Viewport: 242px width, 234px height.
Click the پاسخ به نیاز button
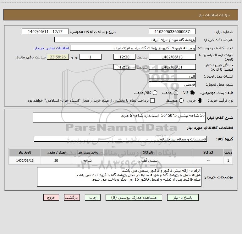[x=183, y=198]
